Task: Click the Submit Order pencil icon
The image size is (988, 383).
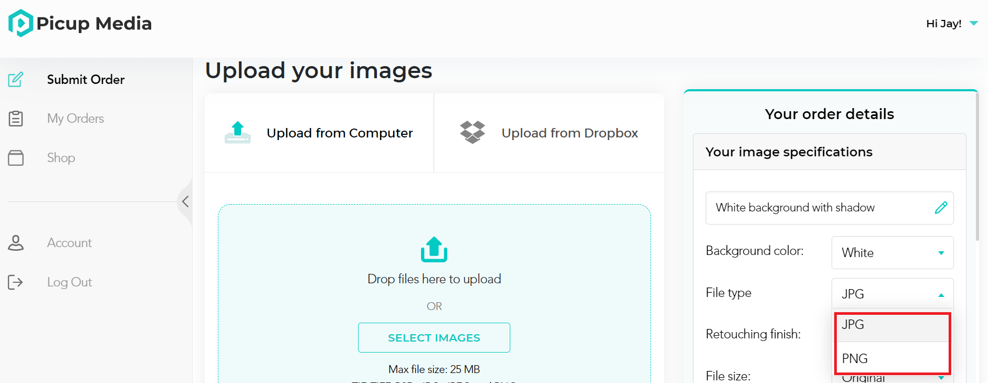Action: tap(16, 79)
